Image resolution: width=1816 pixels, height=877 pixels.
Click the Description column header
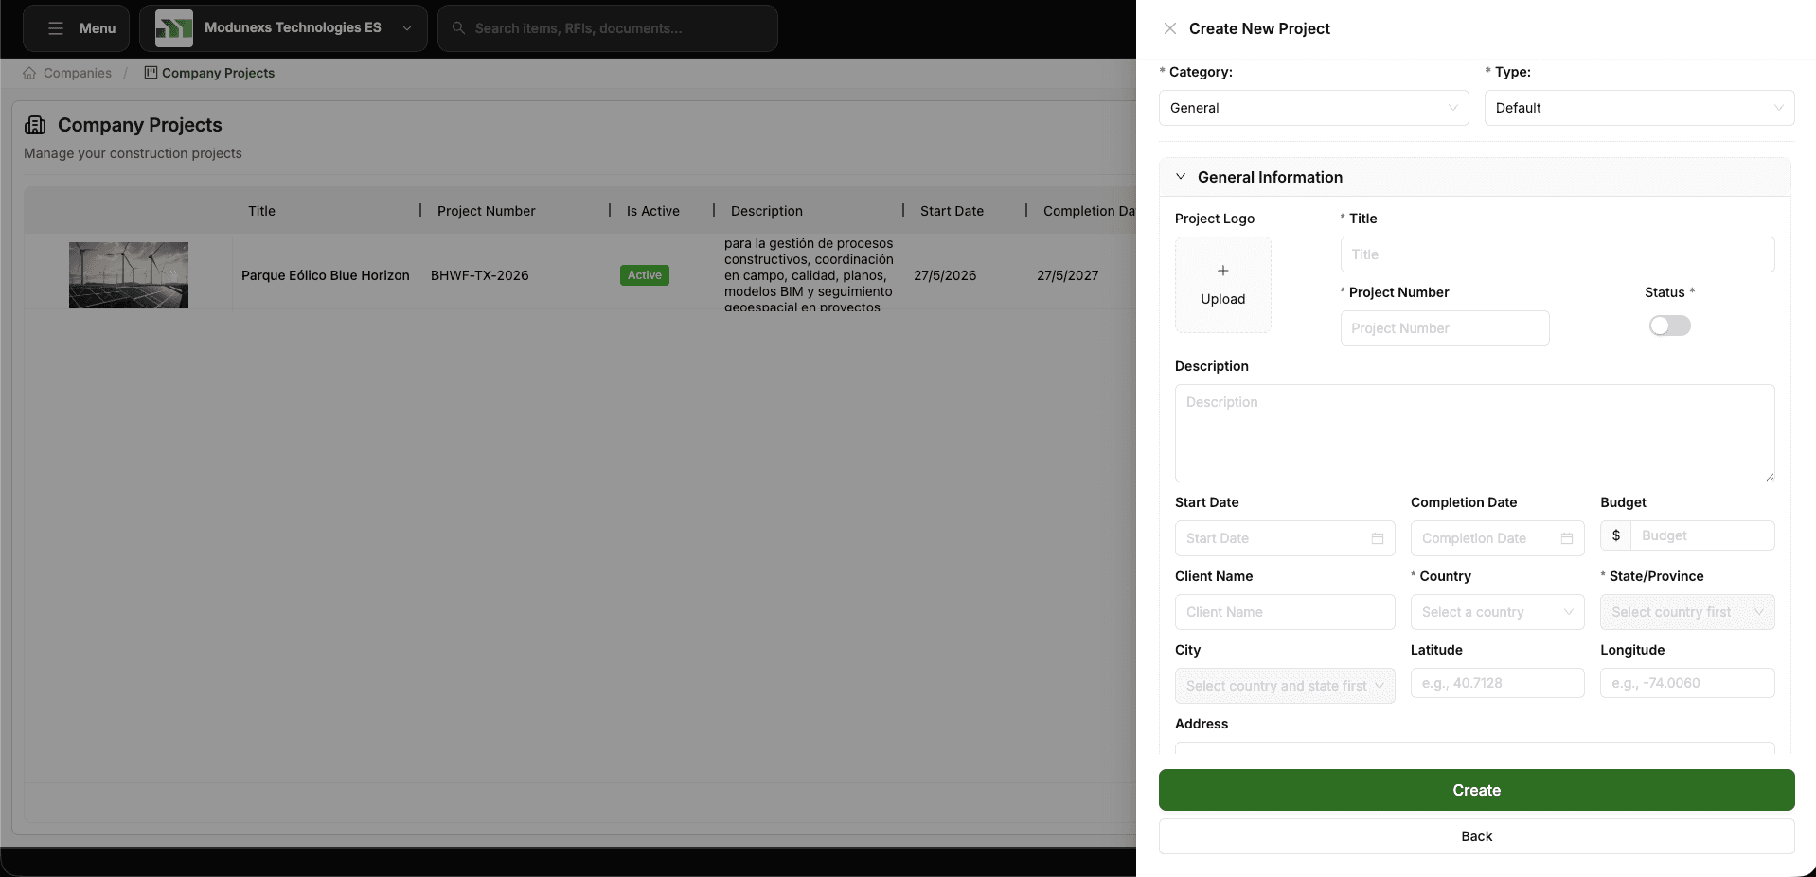click(766, 211)
